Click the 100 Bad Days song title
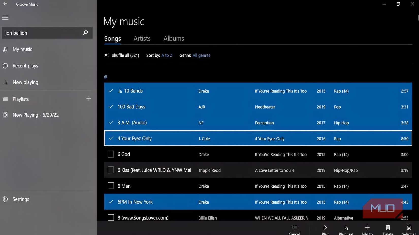 tap(131, 107)
